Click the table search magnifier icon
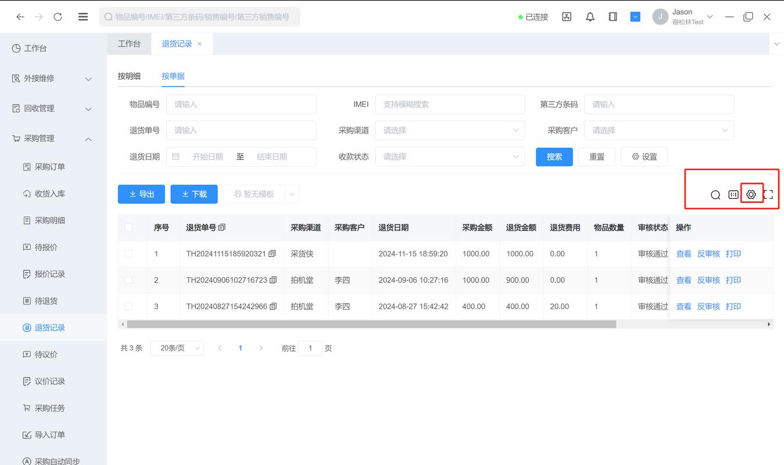Screen dimensions: 784x465 tap(715, 195)
